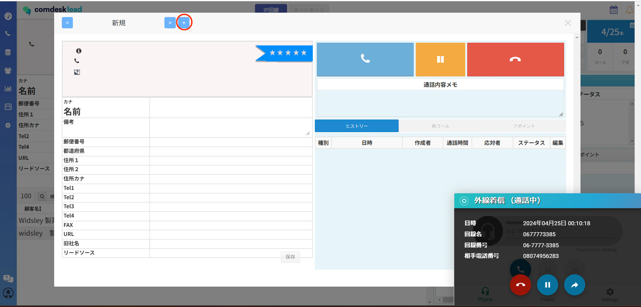Open the database icon in left sidebar
The height and width of the screenshot is (307, 641).
pyautogui.click(x=8, y=52)
